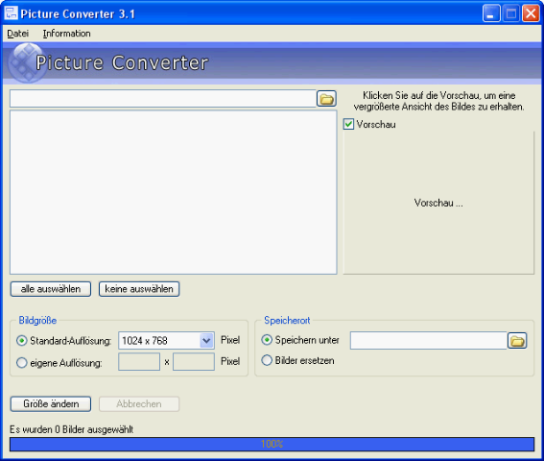Click the alle auswählen button

point(51,289)
